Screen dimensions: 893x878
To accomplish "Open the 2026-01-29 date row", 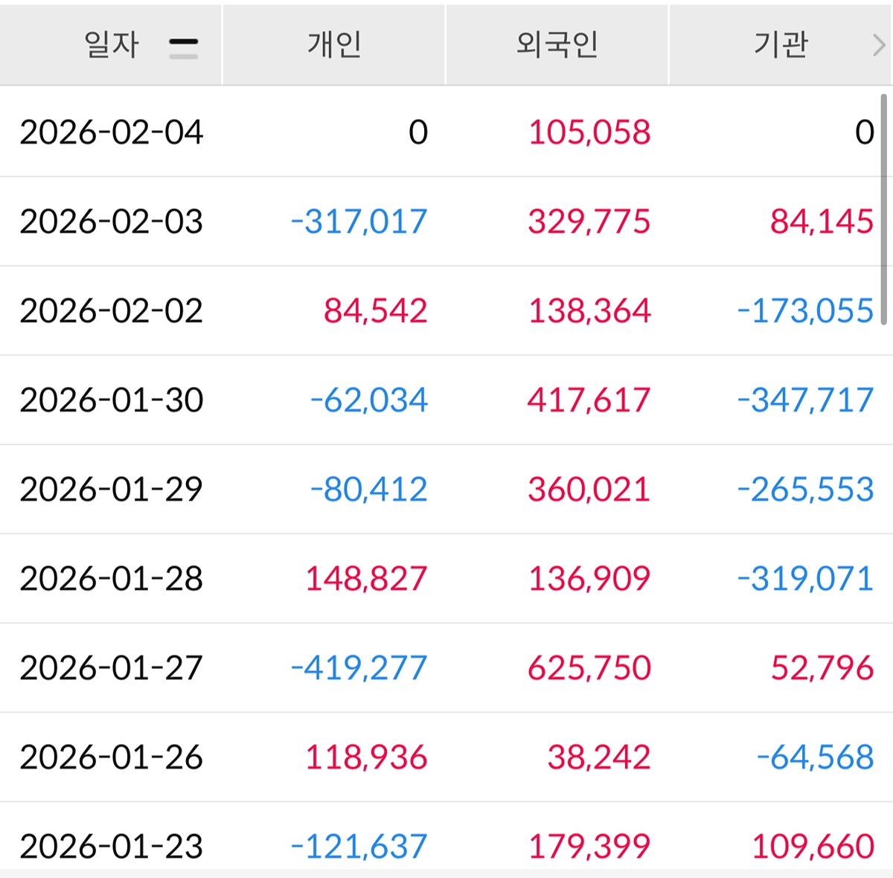I will pyautogui.click(x=112, y=490).
